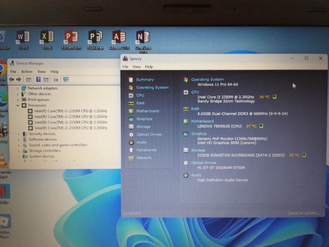The height and width of the screenshot is (247, 329).
Task: Open the Action menu in Device Manager
Action: pyautogui.click(x=27, y=72)
